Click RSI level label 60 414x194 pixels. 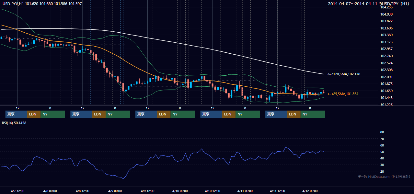pos(382,145)
